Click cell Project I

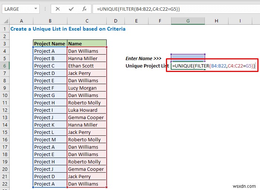[50, 110]
